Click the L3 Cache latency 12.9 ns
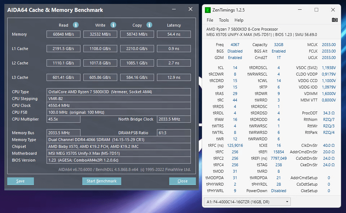346x213 pixels. click(174, 77)
